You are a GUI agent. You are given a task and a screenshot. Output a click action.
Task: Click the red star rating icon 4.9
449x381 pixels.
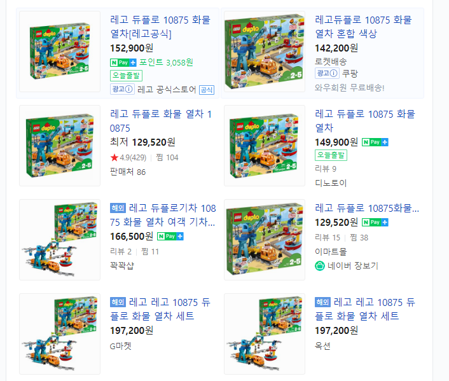click(x=114, y=157)
